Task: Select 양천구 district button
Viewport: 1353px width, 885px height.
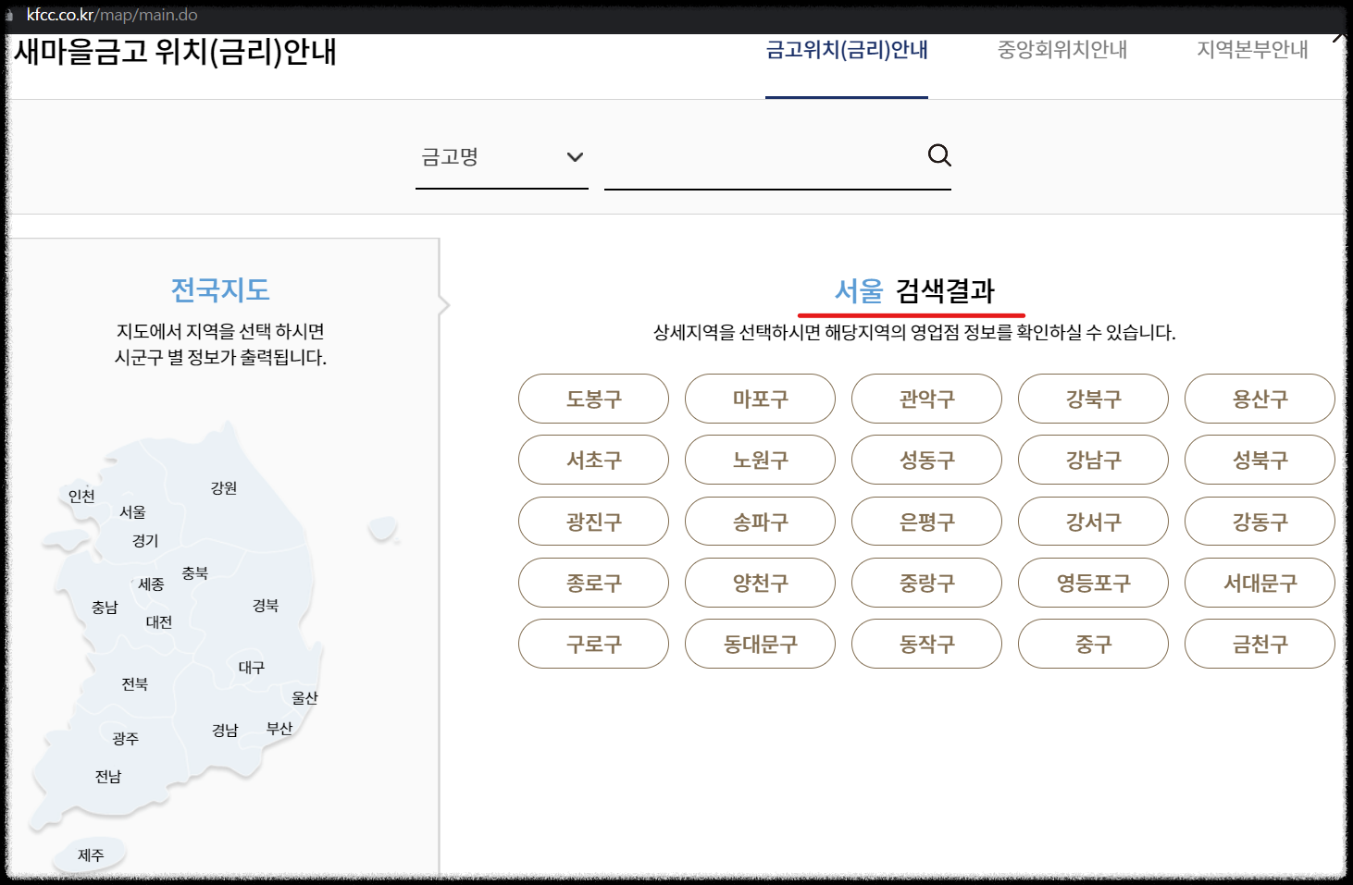Action: 760,583
